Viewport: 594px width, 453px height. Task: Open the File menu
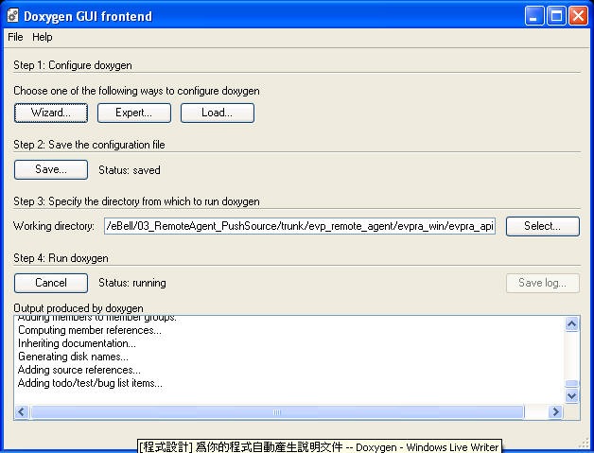tap(15, 37)
